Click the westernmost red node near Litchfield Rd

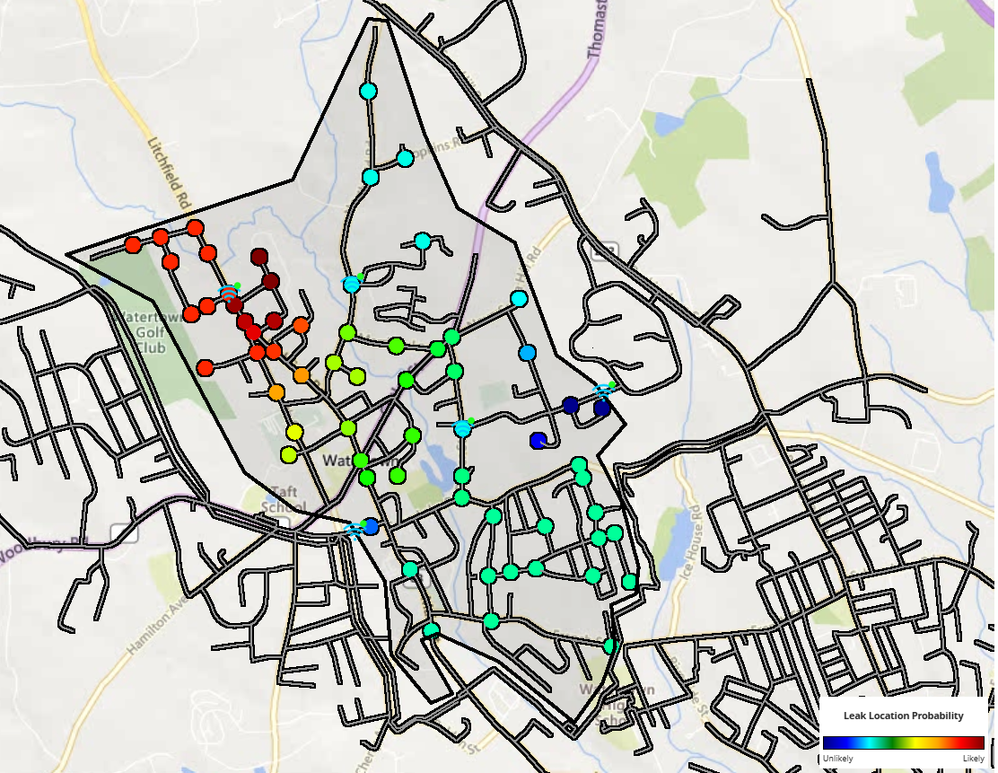point(133,244)
